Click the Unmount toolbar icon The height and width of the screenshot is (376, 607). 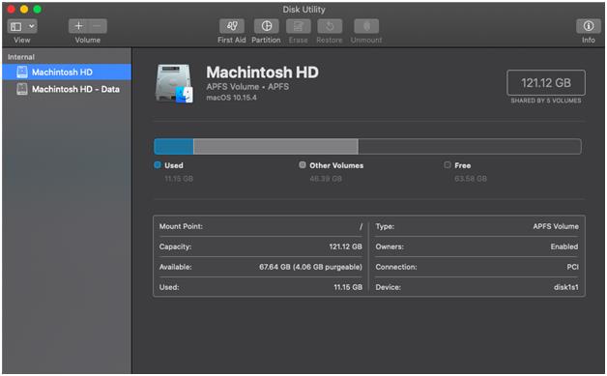[366, 26]
